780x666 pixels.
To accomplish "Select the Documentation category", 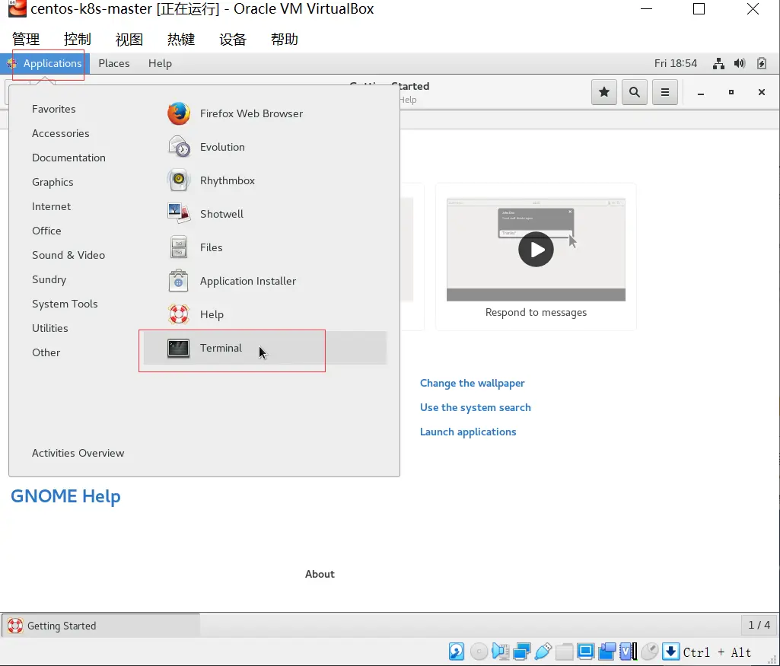I will coord(68,158).
